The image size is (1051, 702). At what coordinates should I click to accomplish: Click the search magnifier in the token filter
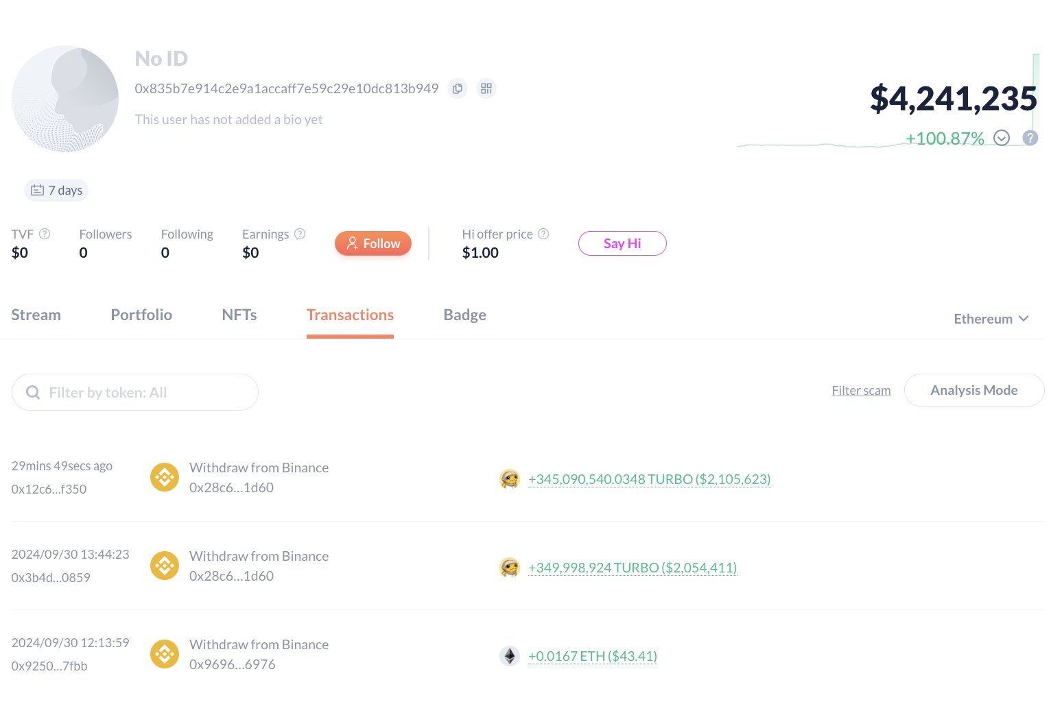(x=33, y=392)
